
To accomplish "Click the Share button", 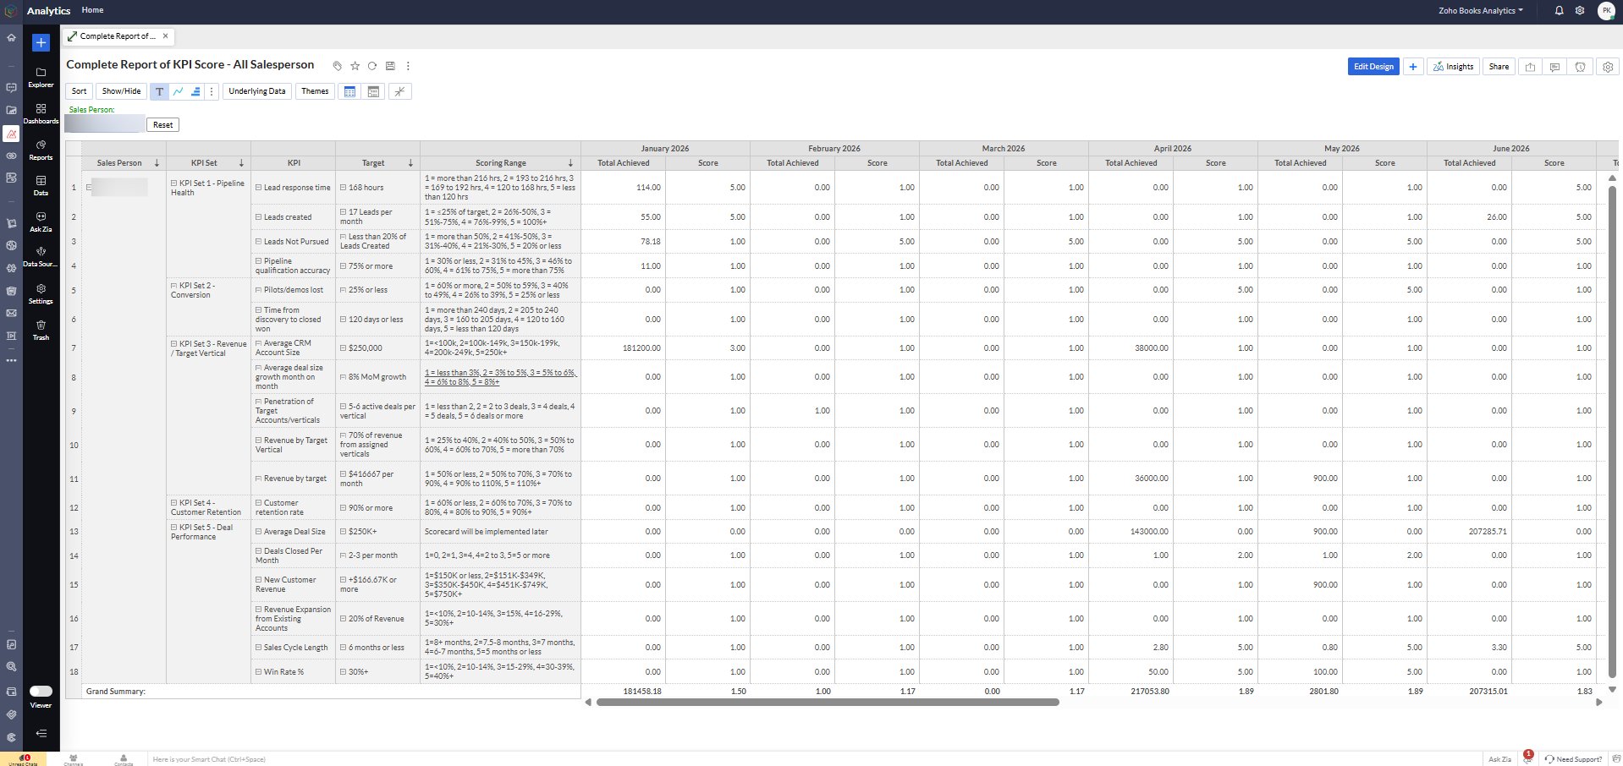I will (x=1499, y=67).
